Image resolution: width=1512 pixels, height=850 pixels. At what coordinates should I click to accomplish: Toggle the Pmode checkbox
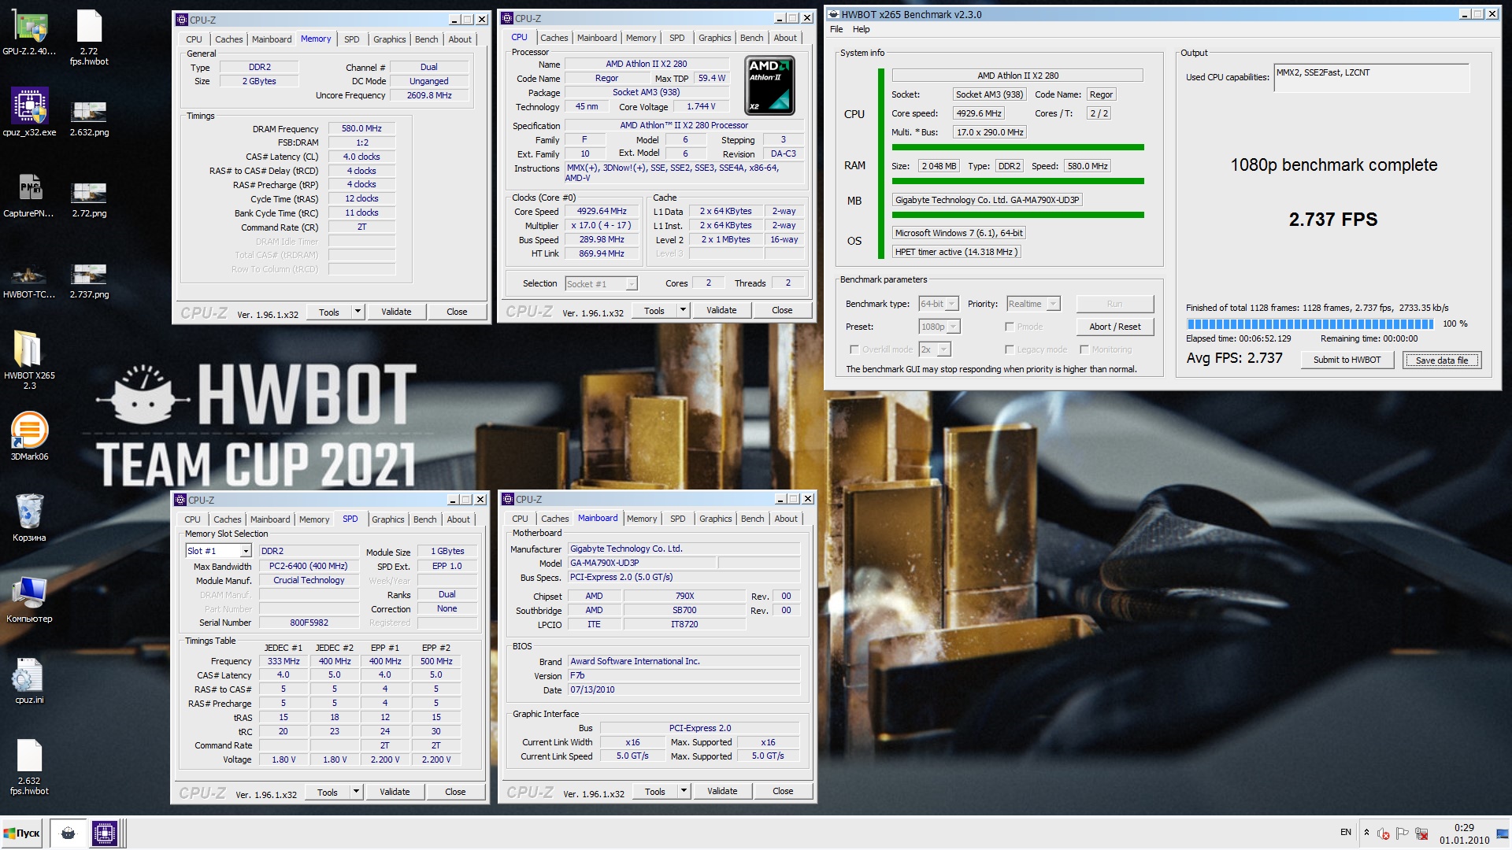(1009, 327)
